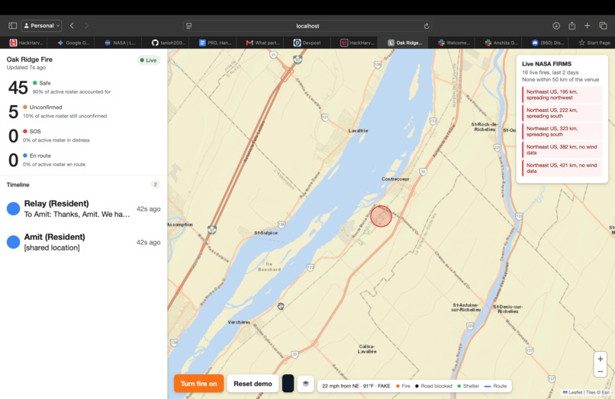This screenshot has width=615, height=399.
Task: Click the green Safe status dot
Action: (35, 83)
